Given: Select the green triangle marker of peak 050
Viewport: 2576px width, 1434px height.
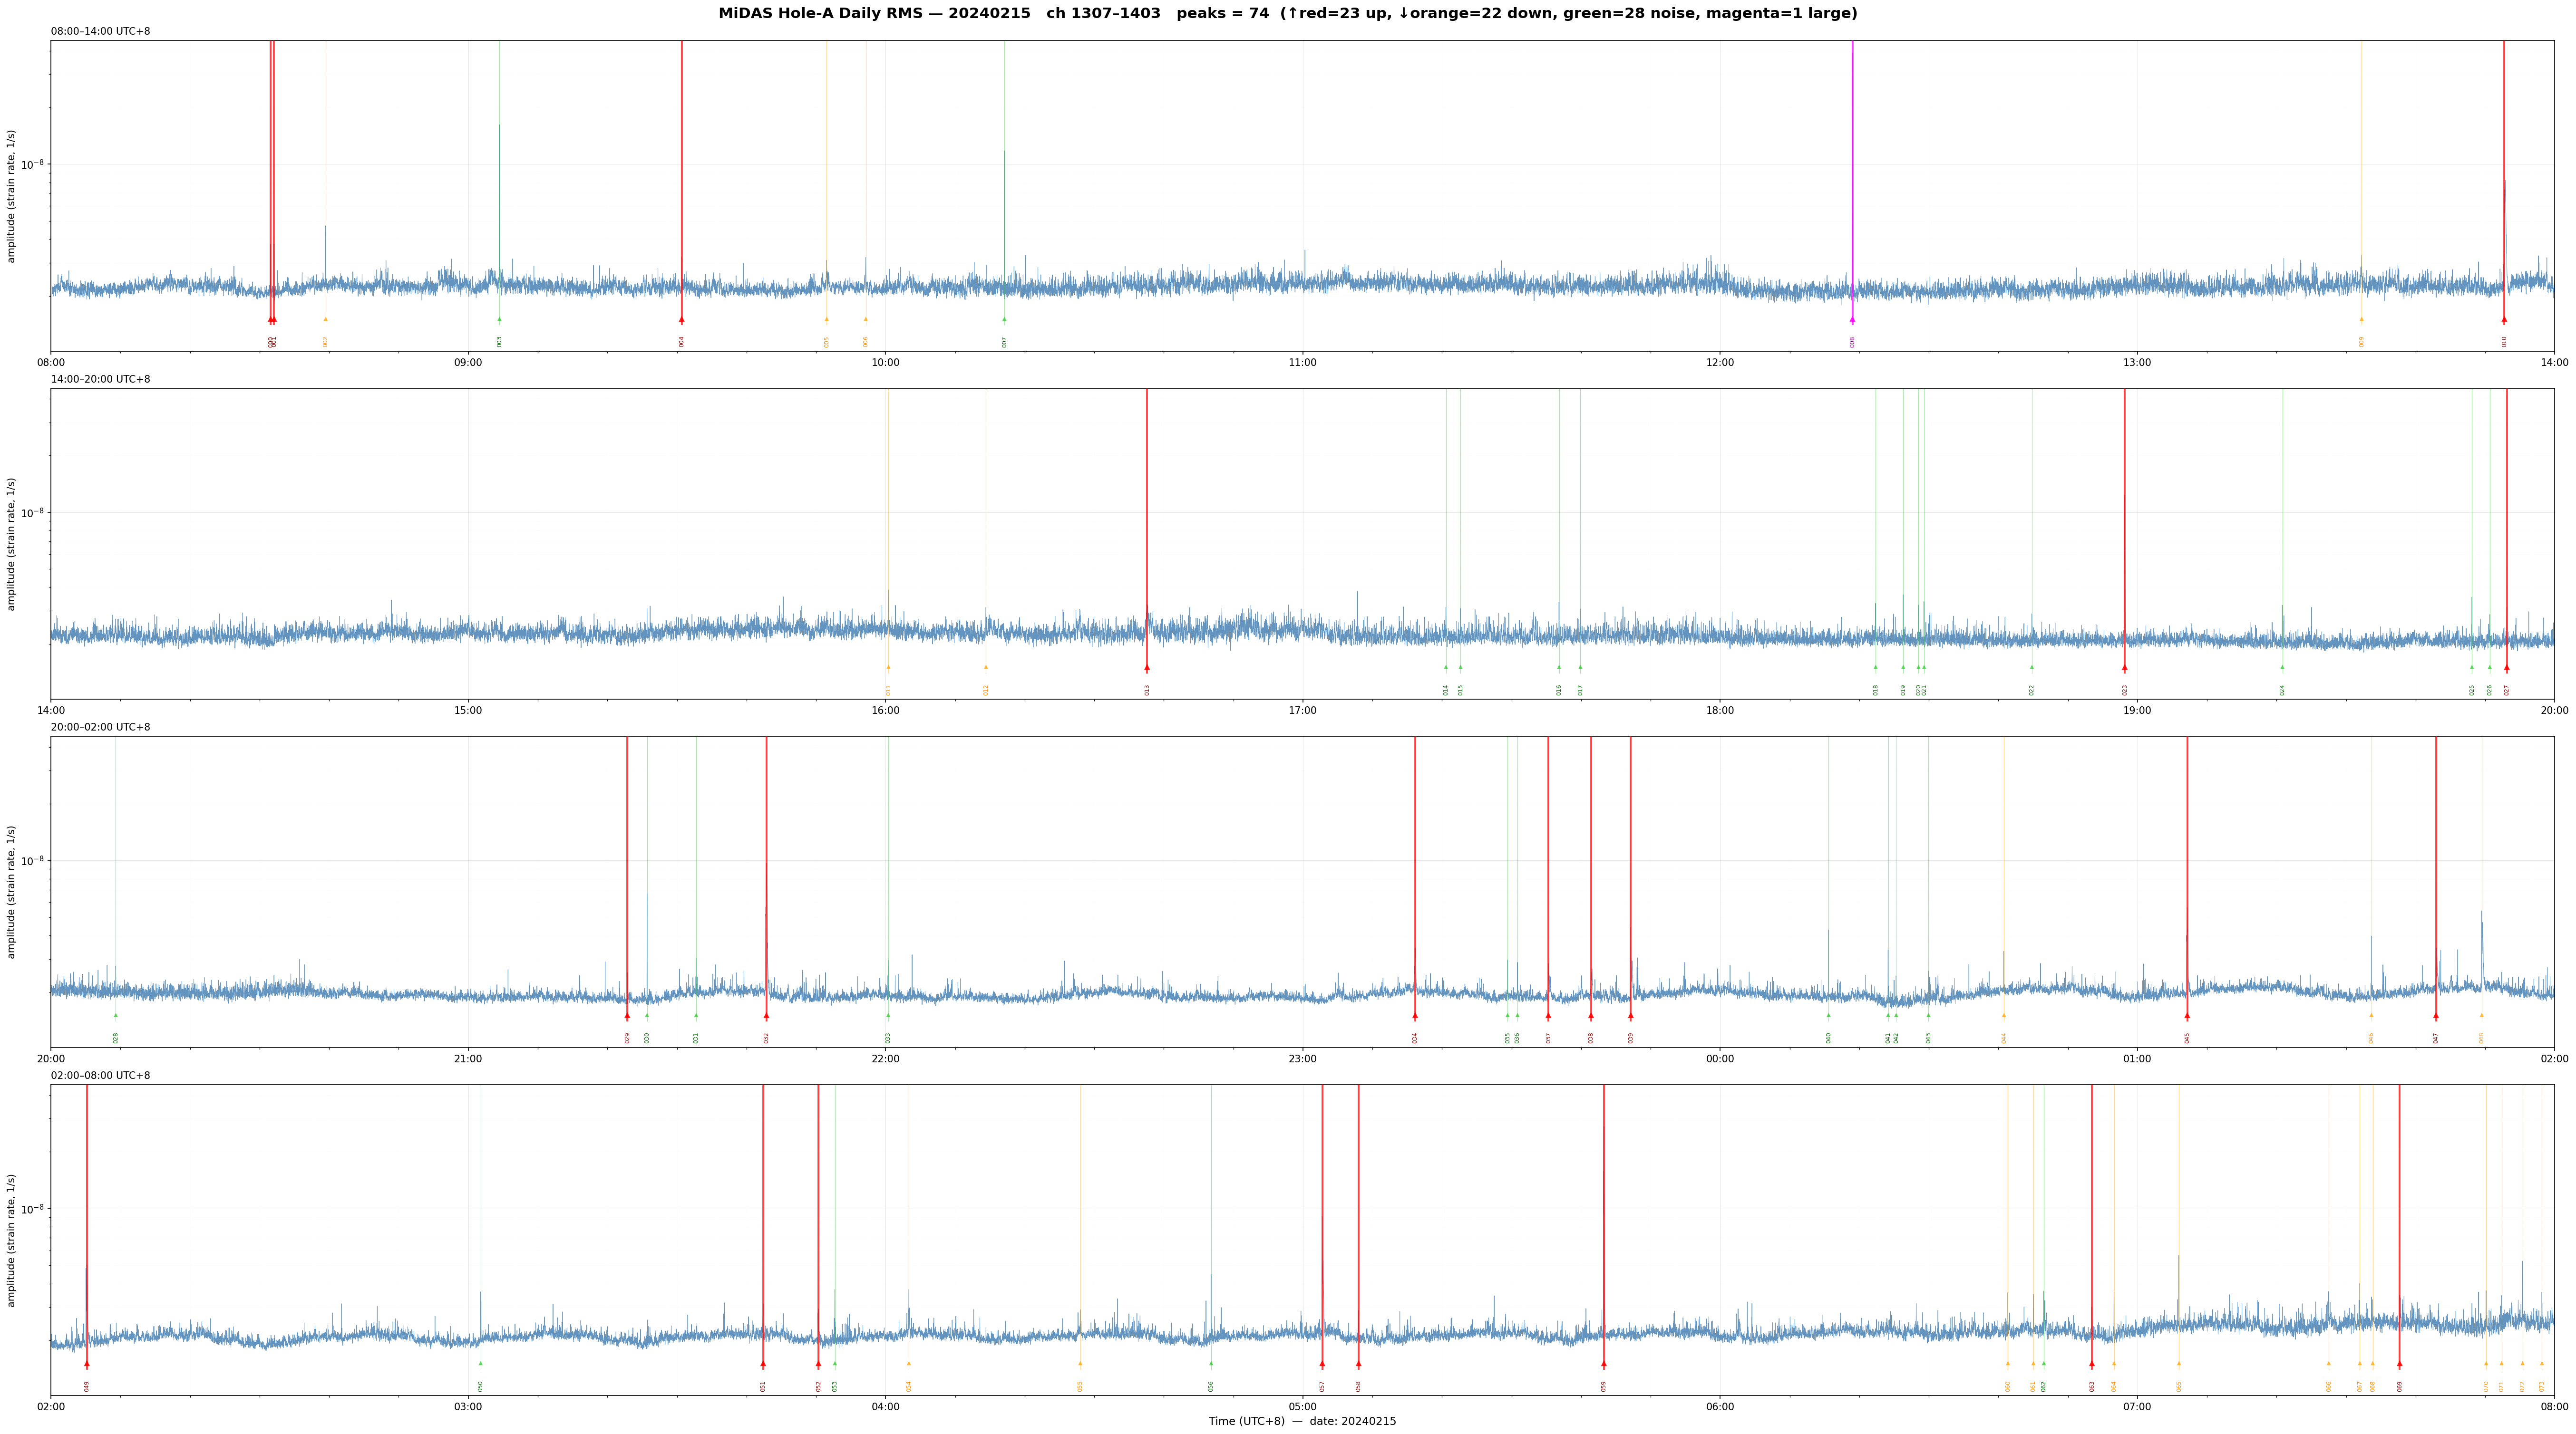Looking at the screenshot, I should click(480, 1363).
